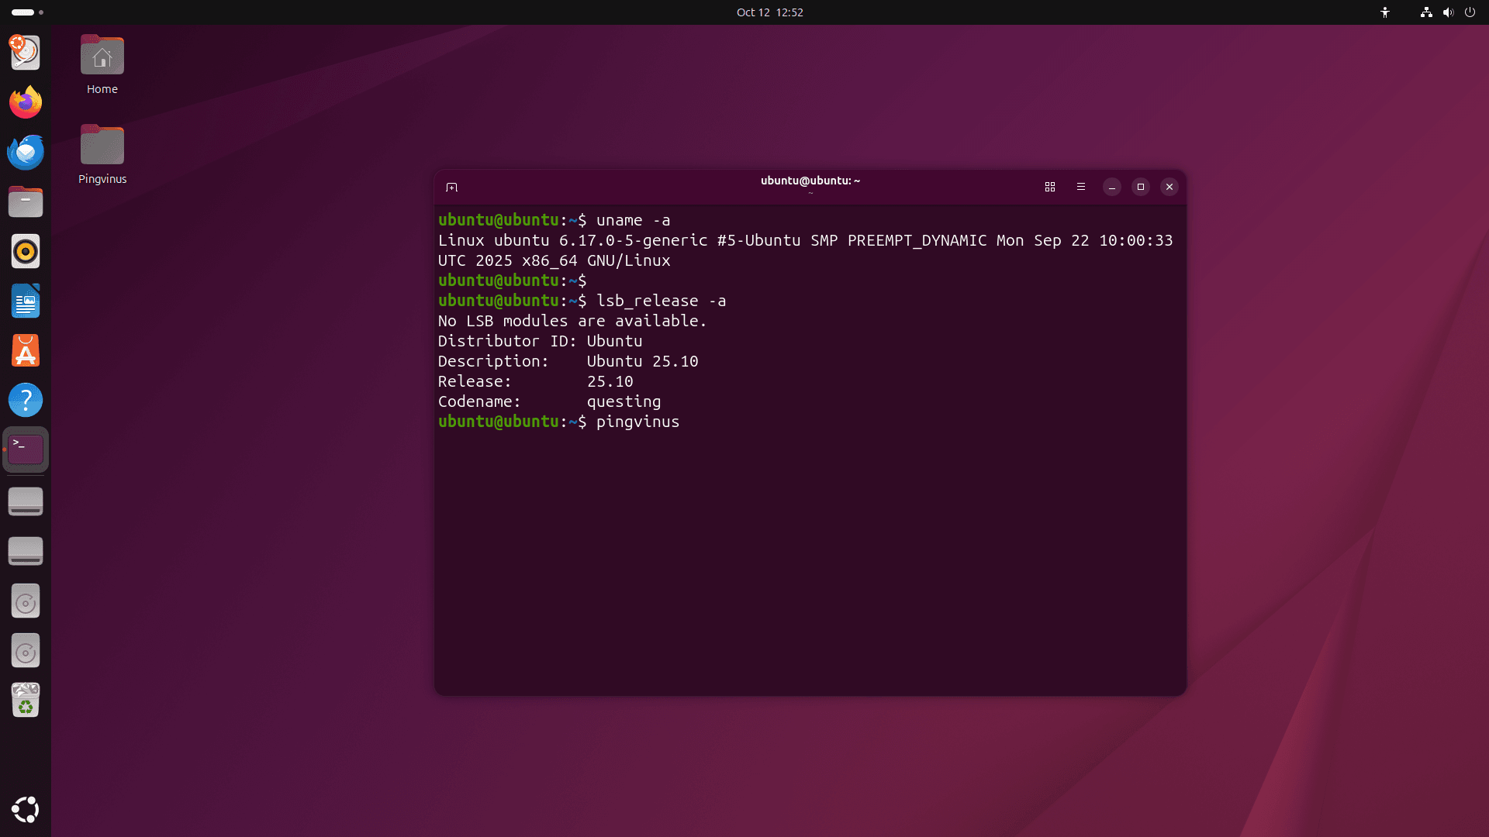Click the volume icon in the top bar
The image size is (1489, 837).
point(1447,12)
